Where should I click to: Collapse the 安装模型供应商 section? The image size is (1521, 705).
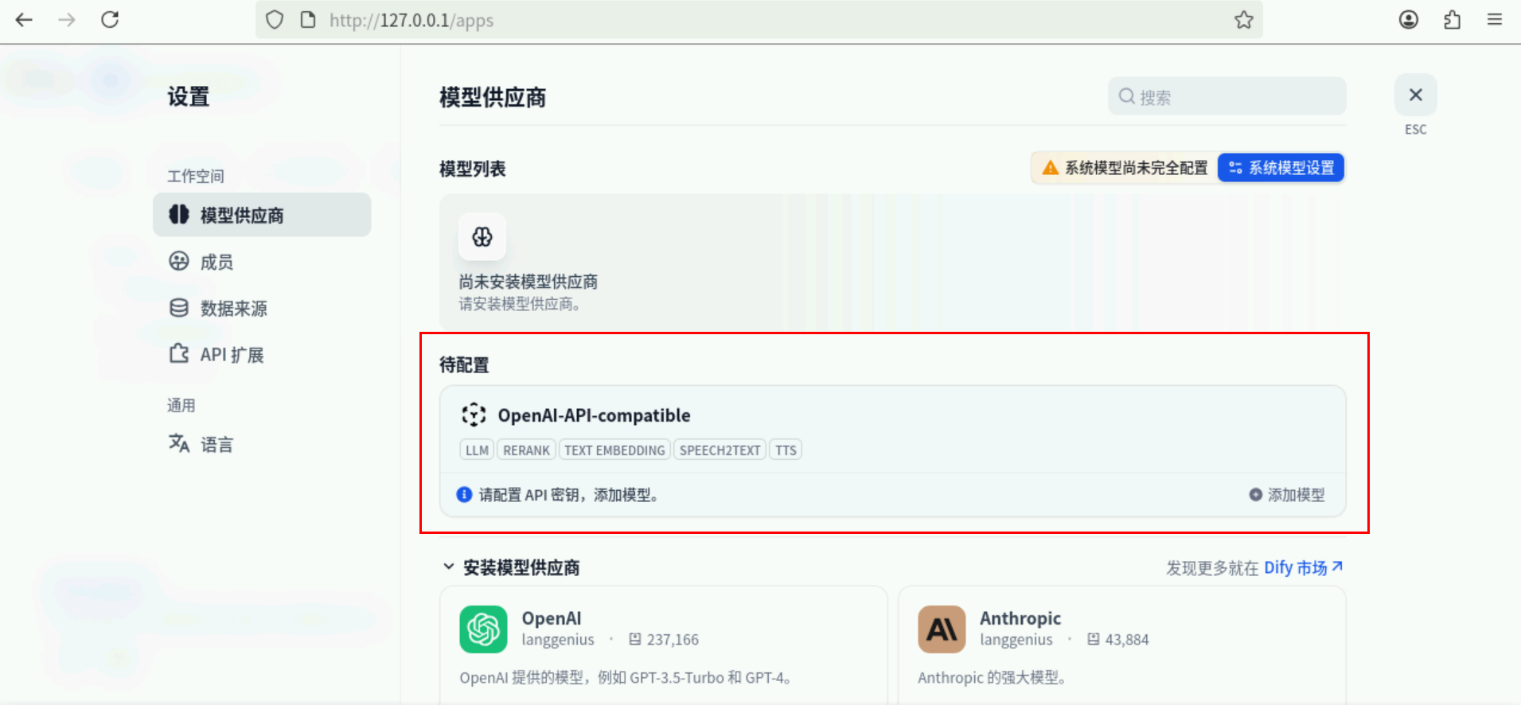pyautogui.click(x=449, y=567)
